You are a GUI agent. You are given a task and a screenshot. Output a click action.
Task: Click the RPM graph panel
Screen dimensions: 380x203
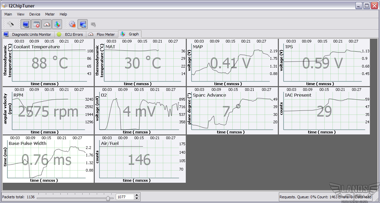[48, 111]
